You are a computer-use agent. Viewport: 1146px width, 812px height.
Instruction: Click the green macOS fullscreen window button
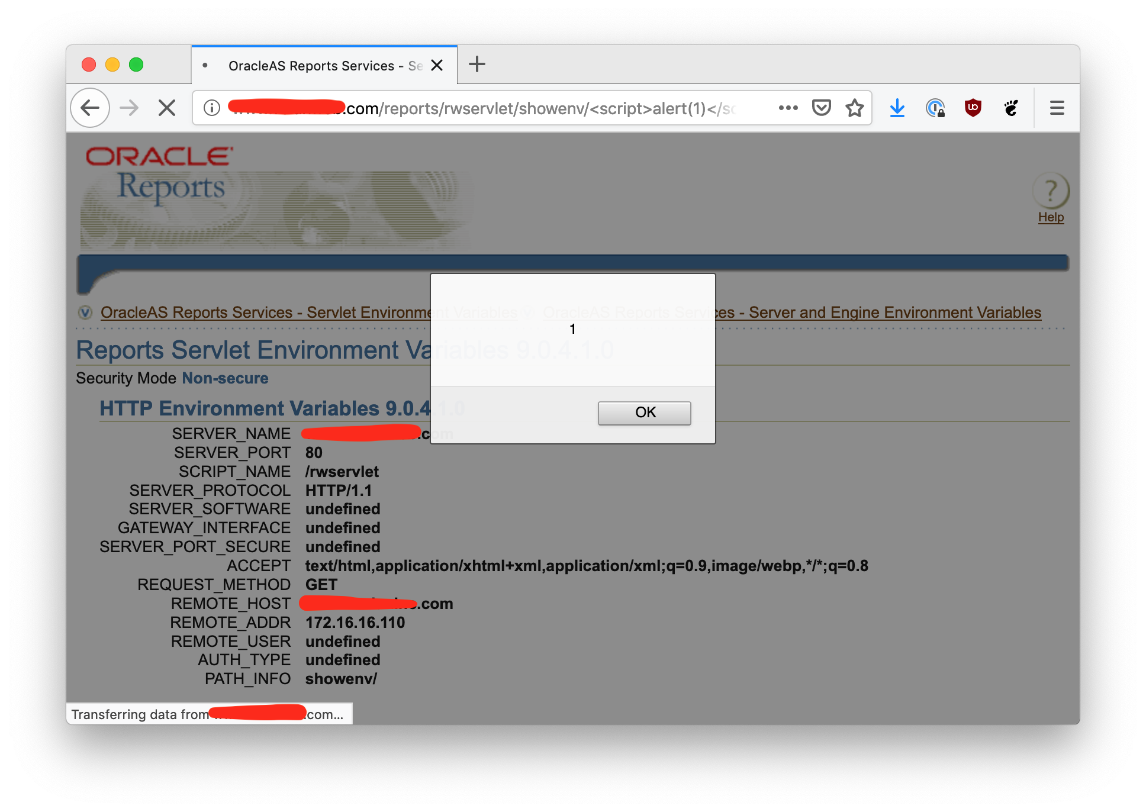coord(136,65)
